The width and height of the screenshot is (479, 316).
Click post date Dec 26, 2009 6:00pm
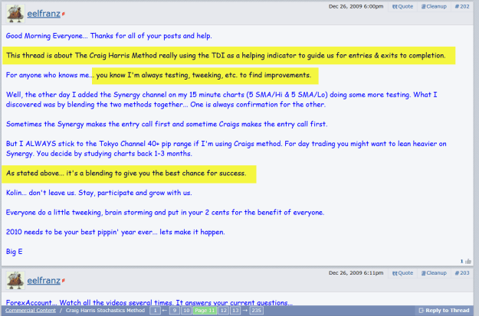[356, 6]
